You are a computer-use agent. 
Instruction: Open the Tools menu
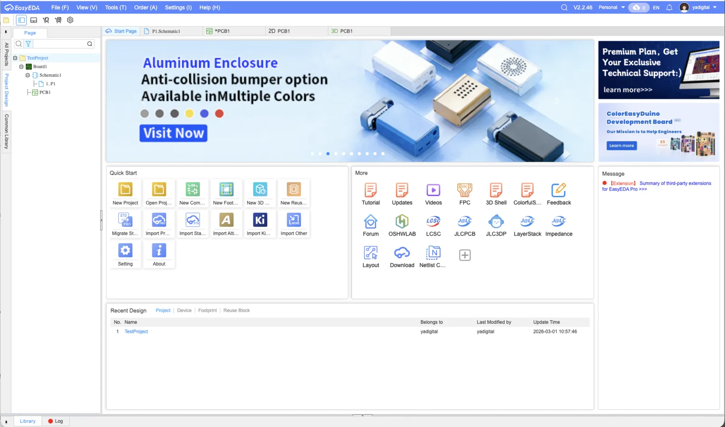(x=115, y=7)
